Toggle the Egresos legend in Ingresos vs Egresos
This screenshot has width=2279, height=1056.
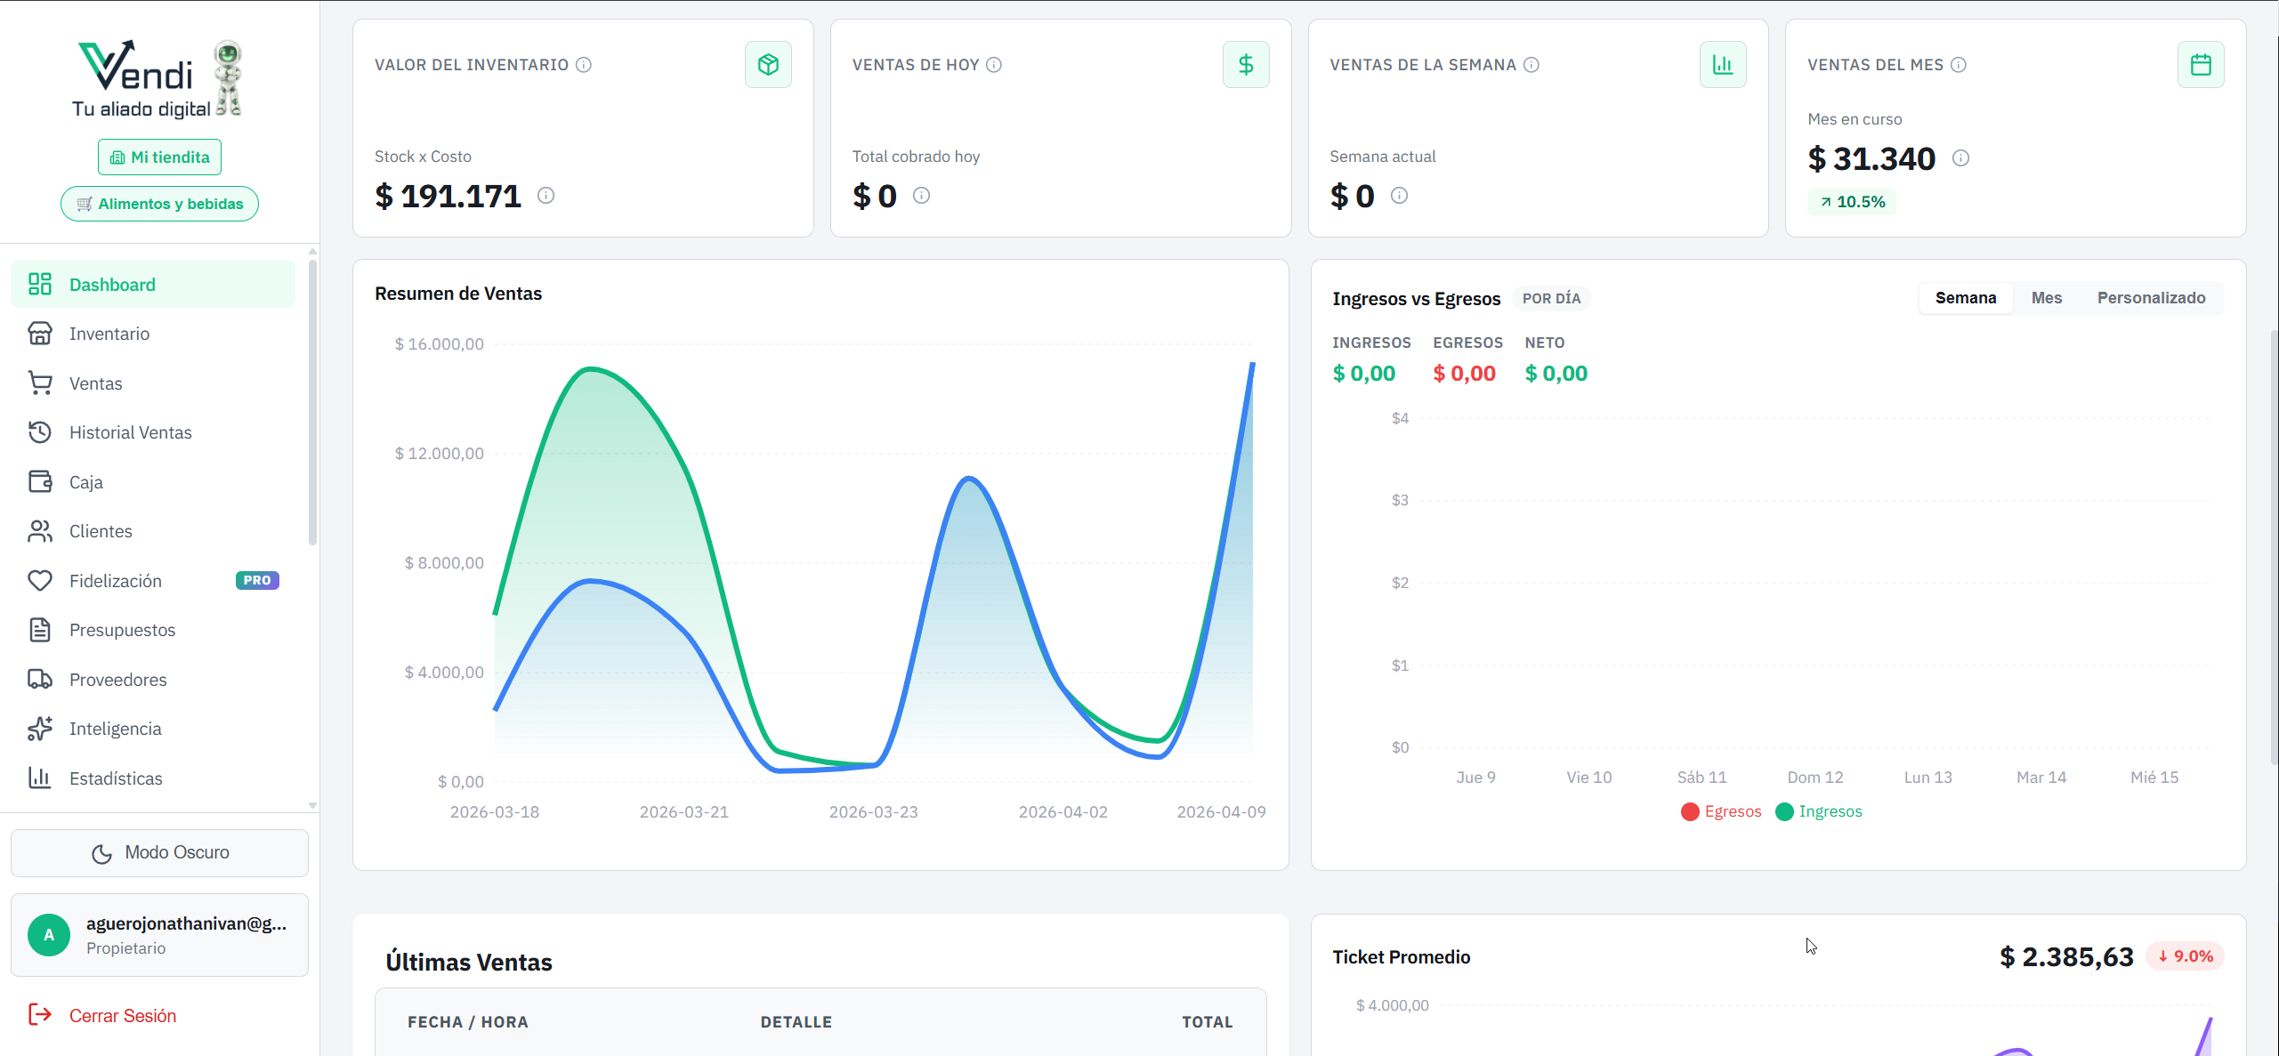coord(1721,810)
